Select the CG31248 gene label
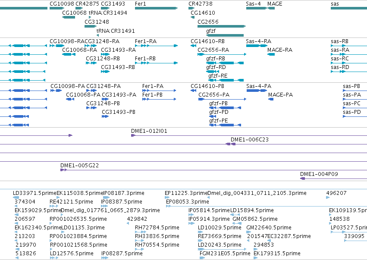367x260 pixels. pos(97,22)
